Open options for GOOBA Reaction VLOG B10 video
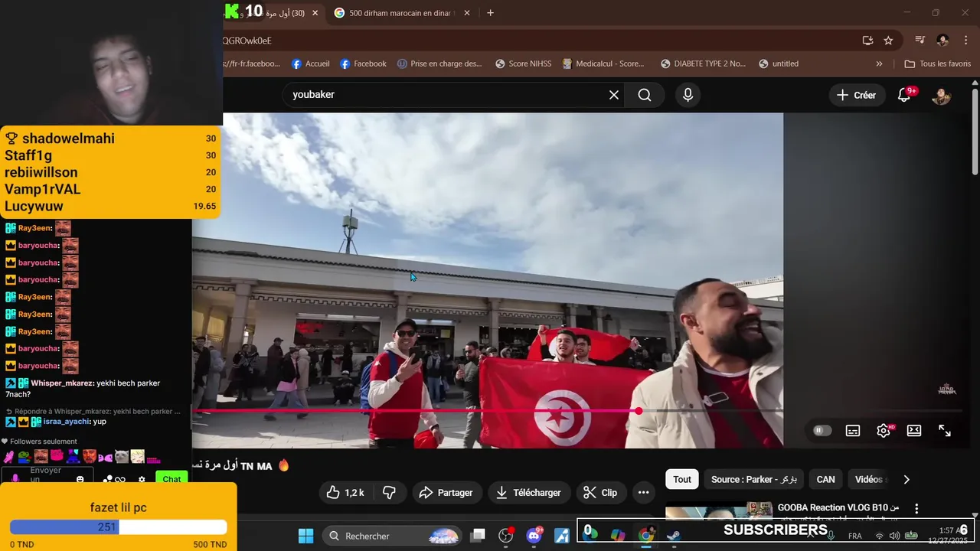This screenshot has width=980, height=551. [x=916, y=508]
